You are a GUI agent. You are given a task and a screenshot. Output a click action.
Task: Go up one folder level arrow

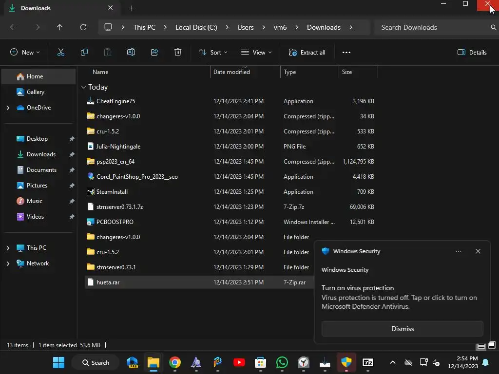tap(59, 27)
